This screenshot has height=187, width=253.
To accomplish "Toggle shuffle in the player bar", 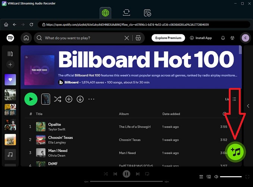I will point(106,174).
